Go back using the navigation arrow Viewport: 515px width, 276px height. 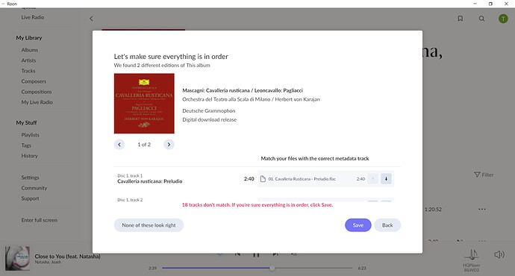[91, 19]
